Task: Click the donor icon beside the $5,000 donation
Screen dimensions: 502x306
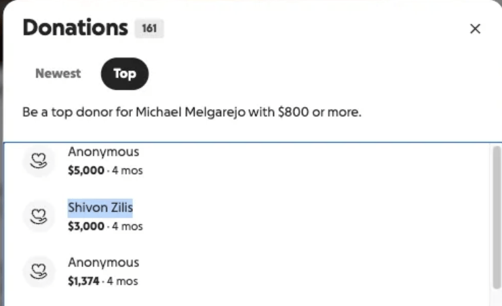Action: [39, 161]
